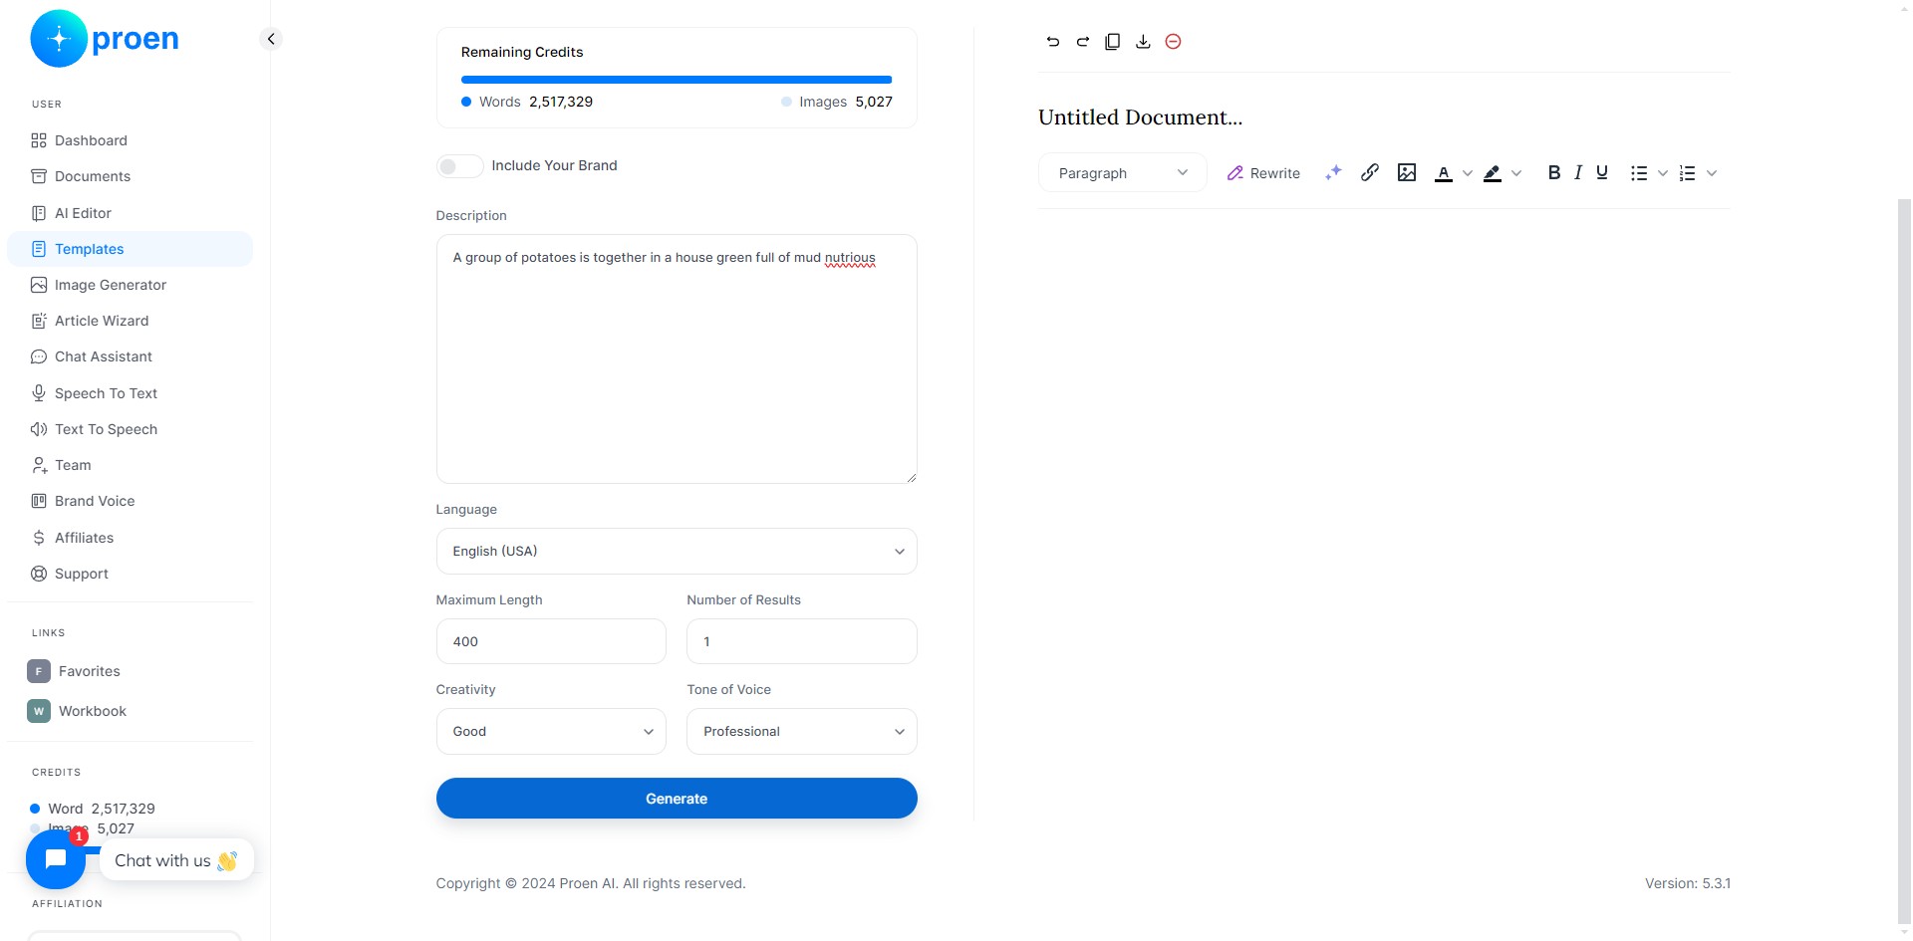Image resolution: width=1913 pixels, height=941 pixels.
Task: Click the sidebar Word 2,517,329 credits entry
Action: 93,809
